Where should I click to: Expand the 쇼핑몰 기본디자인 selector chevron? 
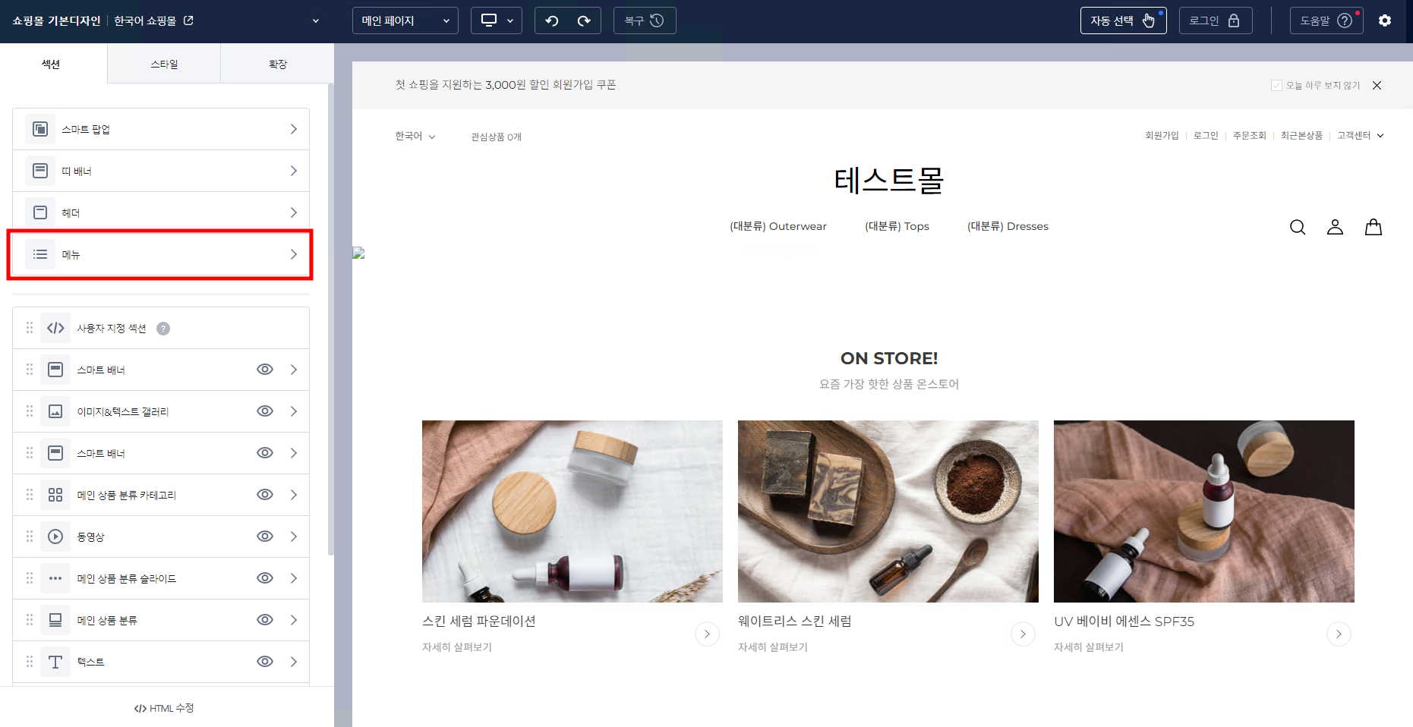pos(316,21)
